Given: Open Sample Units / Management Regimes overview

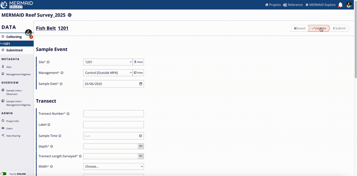Looking at the screenshot, I should pyautogui.click(x=18, y=103).
